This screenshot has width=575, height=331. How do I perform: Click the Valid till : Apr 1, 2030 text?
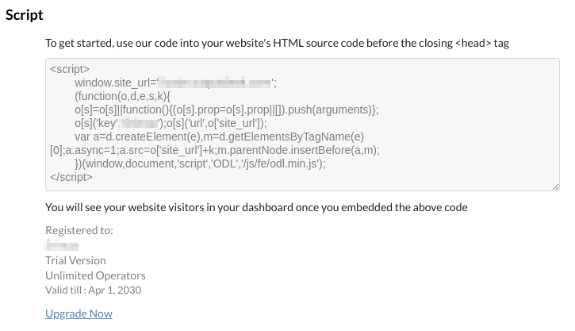(93, 291)
